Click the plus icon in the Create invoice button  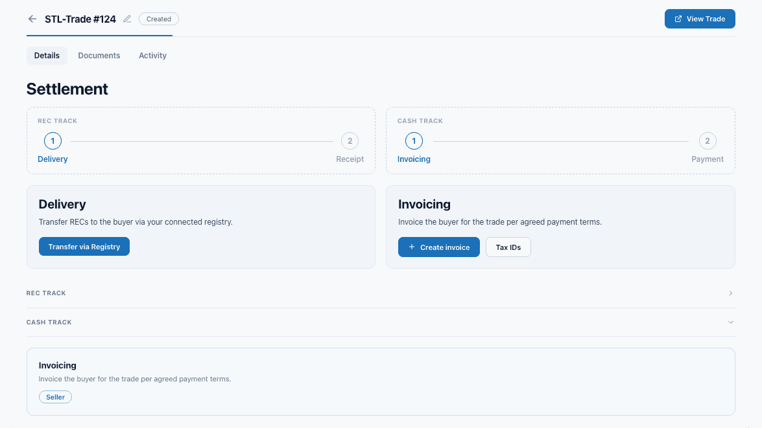412,247
